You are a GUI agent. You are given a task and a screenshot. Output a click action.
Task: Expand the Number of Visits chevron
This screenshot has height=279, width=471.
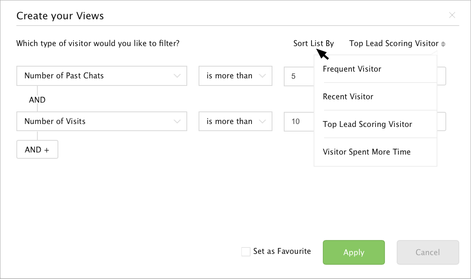click(177, 121)
